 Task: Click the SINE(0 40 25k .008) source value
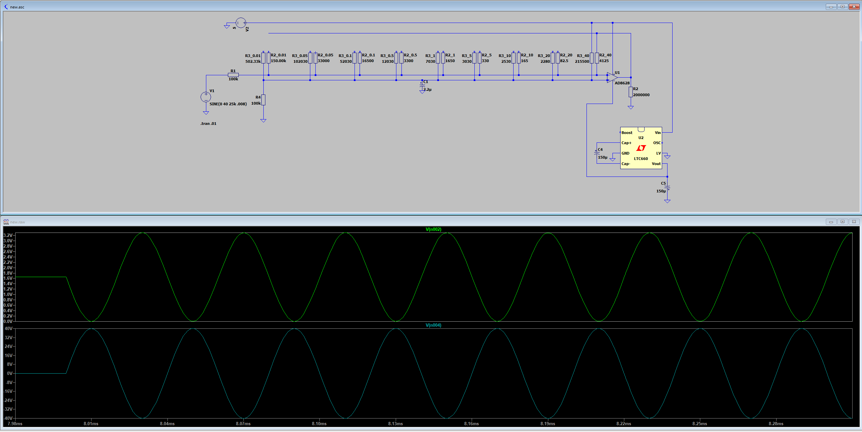pyautogui.click(x=228, y=104)
